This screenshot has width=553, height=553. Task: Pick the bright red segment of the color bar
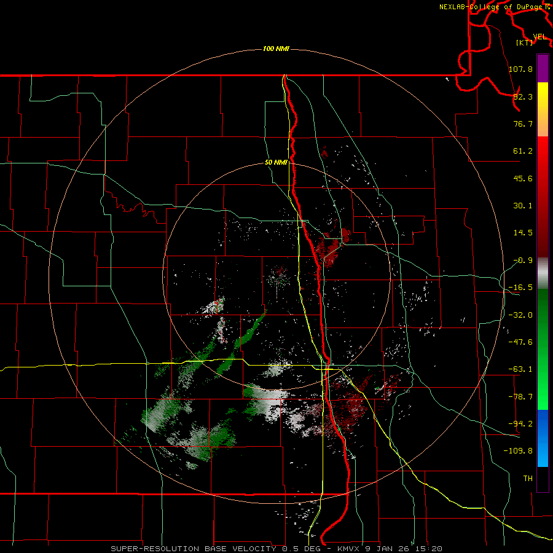[x=543, y=197]
